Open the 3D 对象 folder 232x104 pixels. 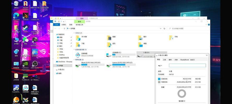(x=78, y=38)
